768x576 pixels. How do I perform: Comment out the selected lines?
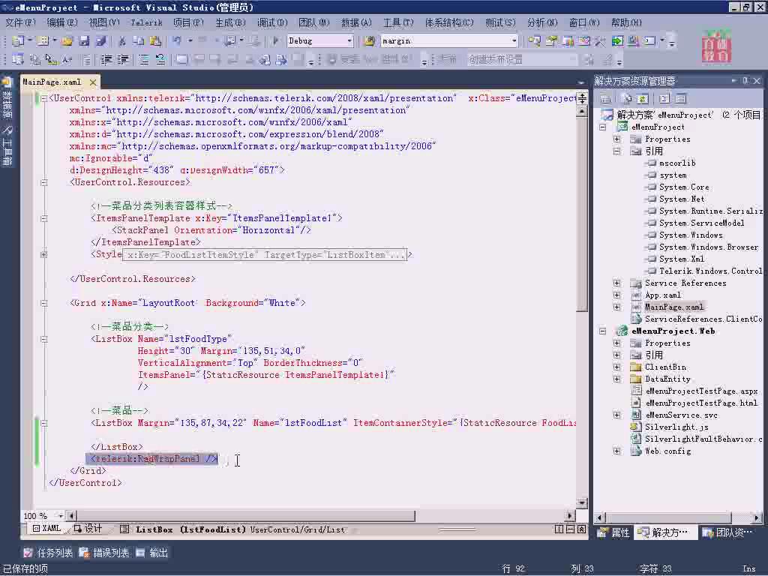144,60
